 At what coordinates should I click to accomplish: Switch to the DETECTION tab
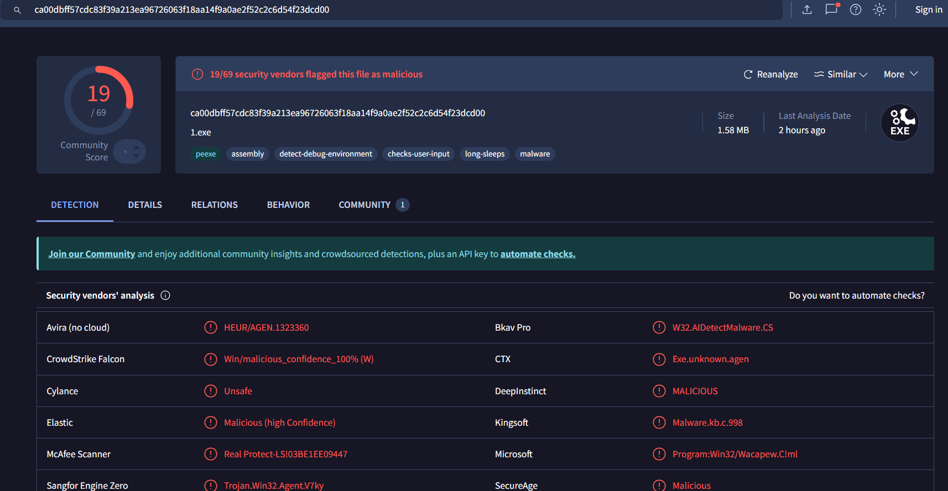(75, 205)
